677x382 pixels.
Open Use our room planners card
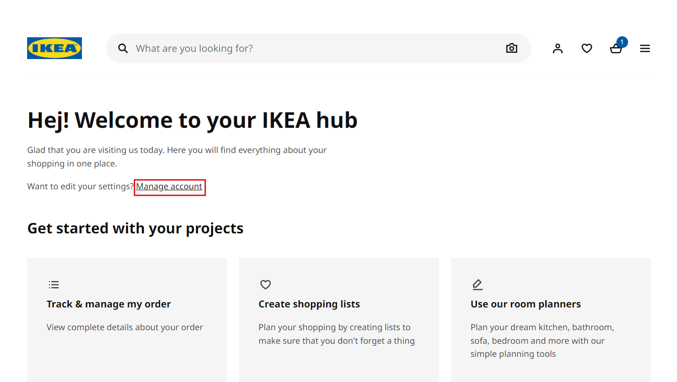pyautogui.click(x=551, y=320)
